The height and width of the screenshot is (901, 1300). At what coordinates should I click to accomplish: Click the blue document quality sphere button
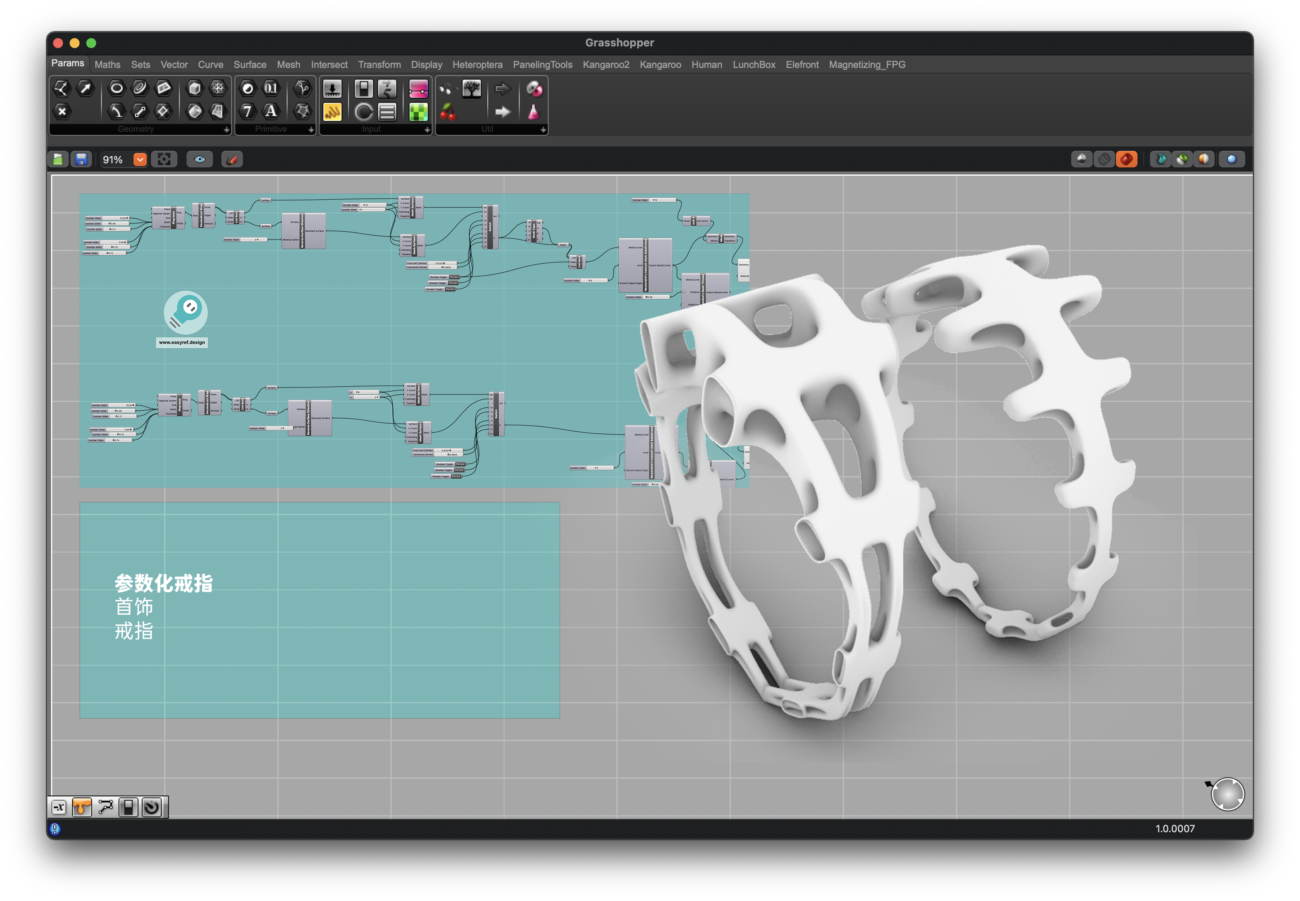click(1232, 160)
